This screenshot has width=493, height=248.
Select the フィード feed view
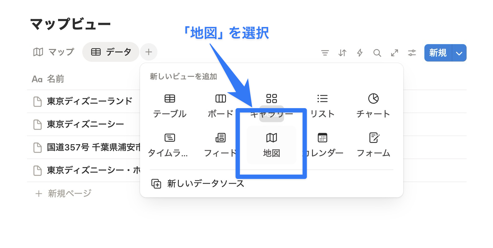click(x=220, y=145)
